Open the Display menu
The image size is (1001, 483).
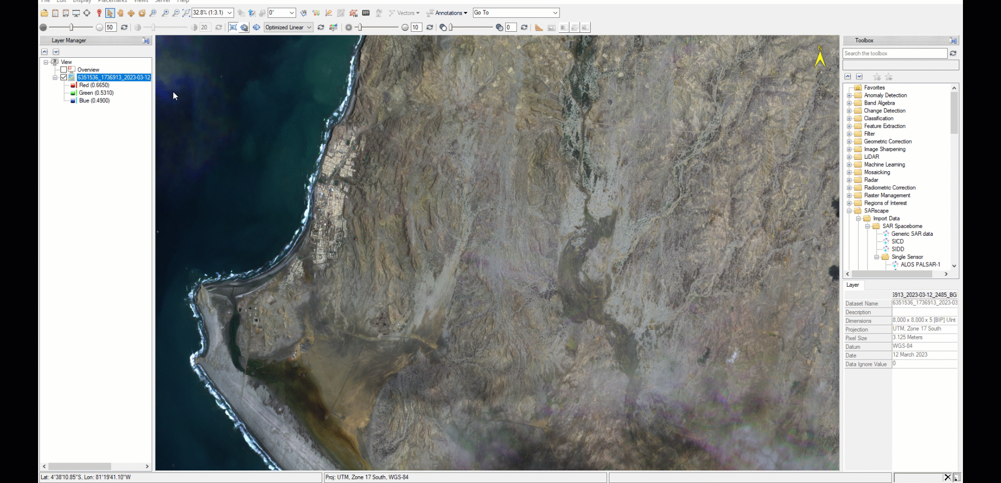(x=82, y=2)
